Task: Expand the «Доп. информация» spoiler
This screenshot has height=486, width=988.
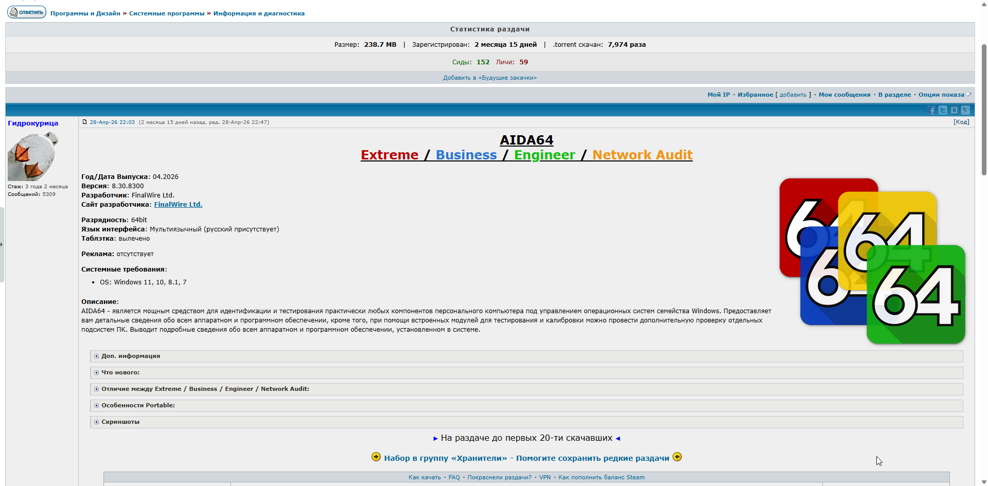Action: click(x=526, y=356)
